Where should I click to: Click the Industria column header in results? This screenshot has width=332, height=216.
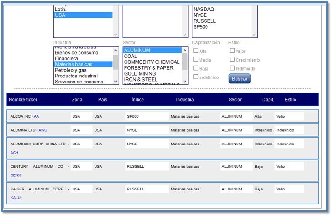pyautogui.click(x=185, y=99)
